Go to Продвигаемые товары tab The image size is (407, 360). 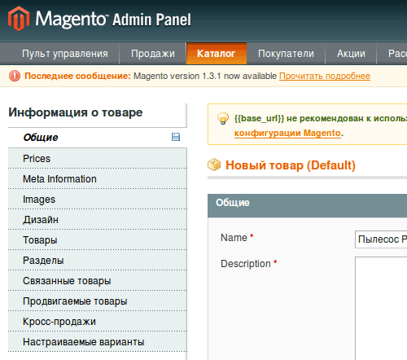point(98,301)
